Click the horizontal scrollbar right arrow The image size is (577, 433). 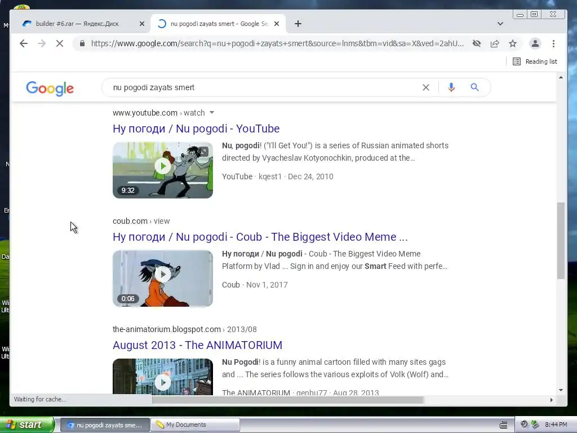tap(551, 400)
